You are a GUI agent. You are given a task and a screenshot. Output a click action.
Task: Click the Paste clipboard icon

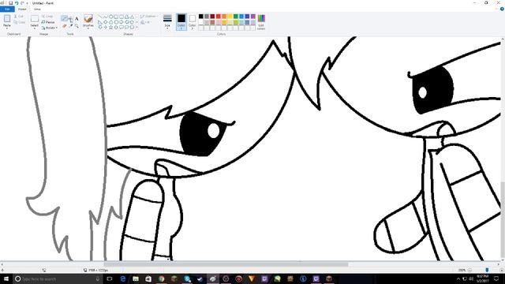[7, 19]
